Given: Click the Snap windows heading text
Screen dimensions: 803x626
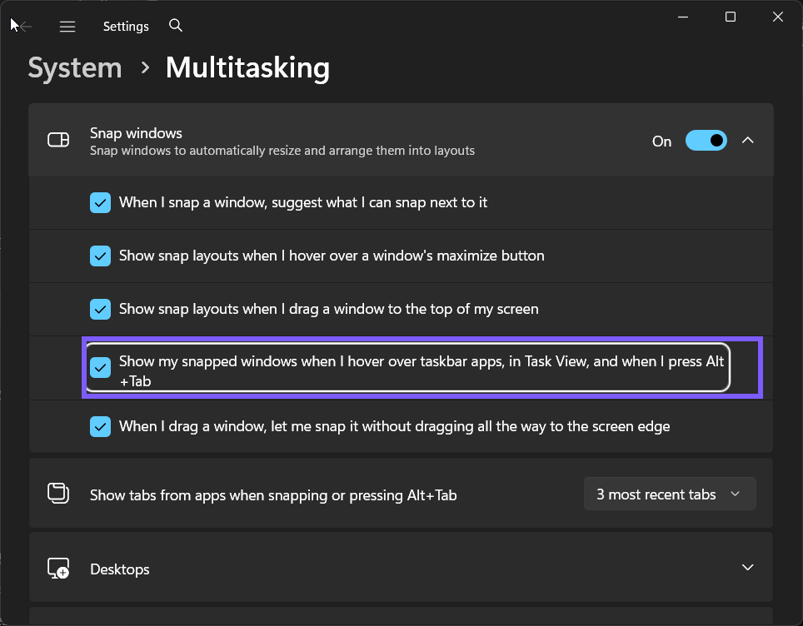Looking at the screenshot, I should coord(137,133).
